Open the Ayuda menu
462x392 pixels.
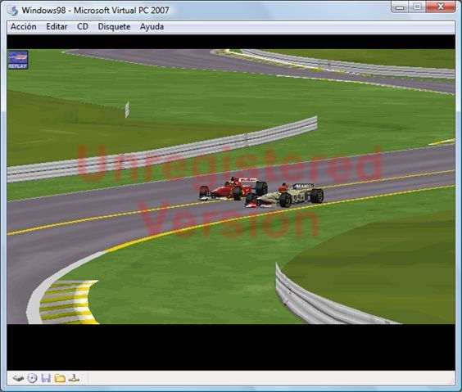pos(152,27)
